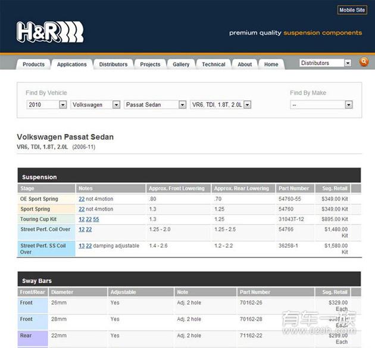This screenshot has height=348, width=375.
Task: Click the H&R logo
Action: [x=50, y=32]
